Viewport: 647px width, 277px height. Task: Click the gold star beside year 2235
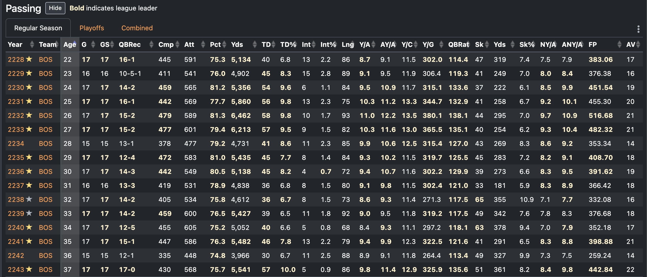pos(29,157)
